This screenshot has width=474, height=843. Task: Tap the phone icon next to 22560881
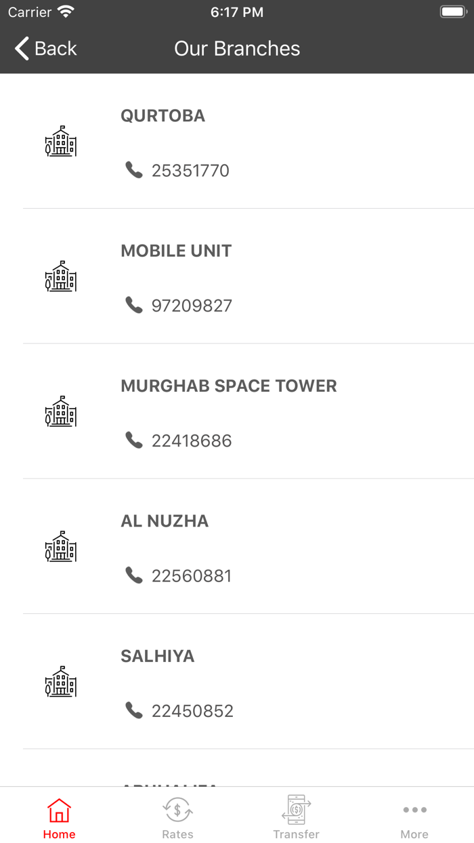133,575
